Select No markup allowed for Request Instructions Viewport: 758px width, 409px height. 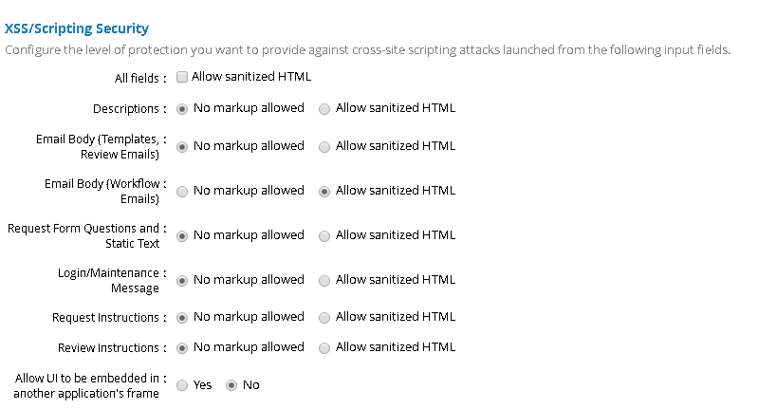point(182,318)
